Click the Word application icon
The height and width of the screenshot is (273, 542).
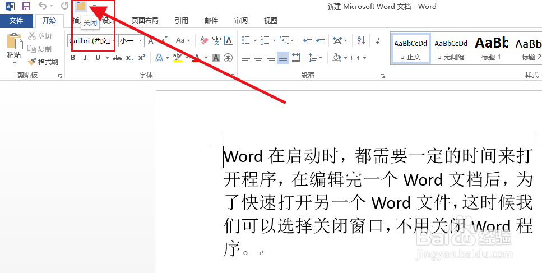point(11,6)
